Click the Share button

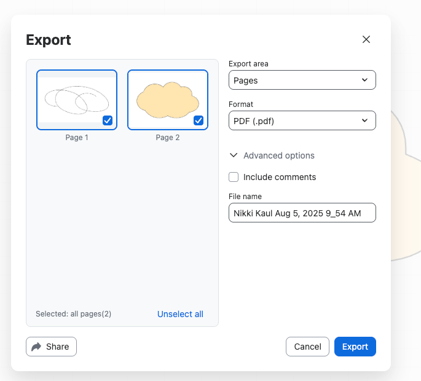[51, 347]
